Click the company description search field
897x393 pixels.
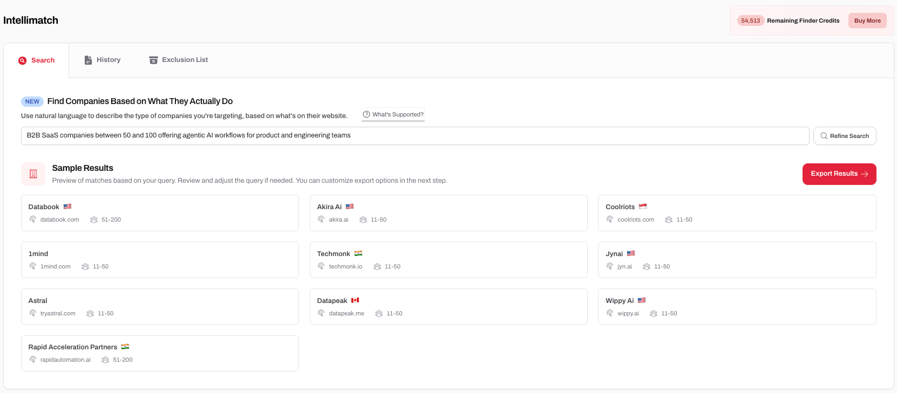coord(414,136)
